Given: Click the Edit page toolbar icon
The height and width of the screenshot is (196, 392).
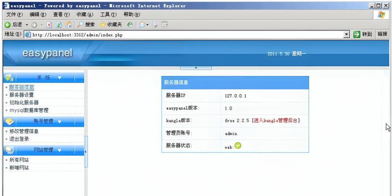Looking at the screenshot, I should [164, 24].
